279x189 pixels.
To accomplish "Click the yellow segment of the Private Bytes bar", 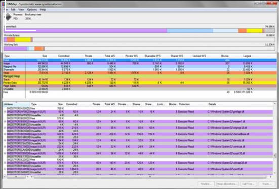I will click(x=23, y=40).
